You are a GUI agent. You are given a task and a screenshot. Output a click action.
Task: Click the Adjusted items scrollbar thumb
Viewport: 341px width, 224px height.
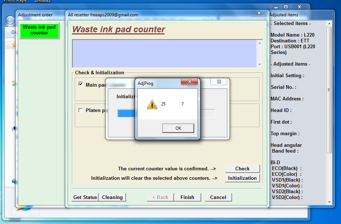(329, 90)
